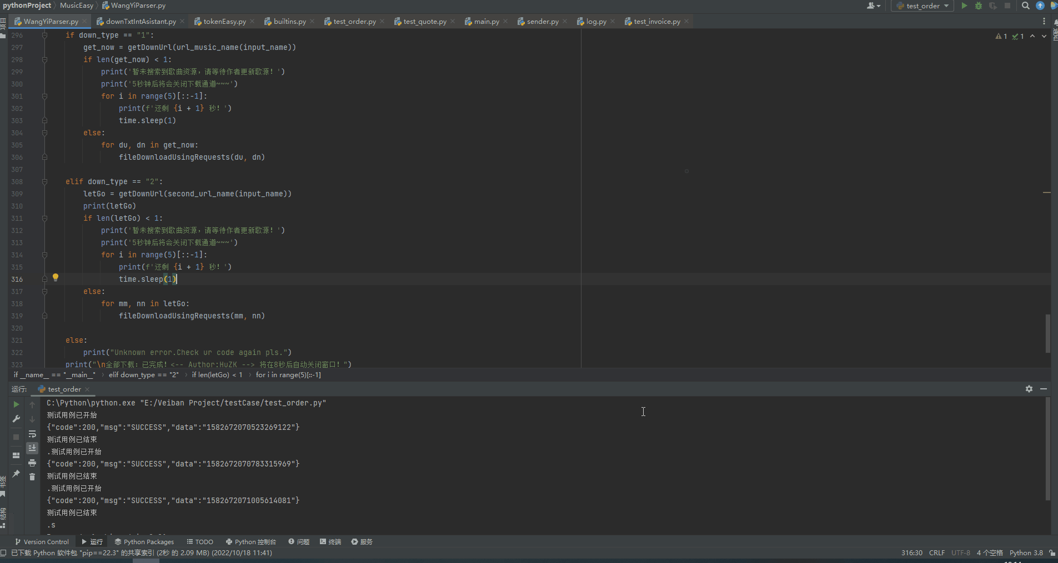Run the script using the green play icon

[965, 6]
